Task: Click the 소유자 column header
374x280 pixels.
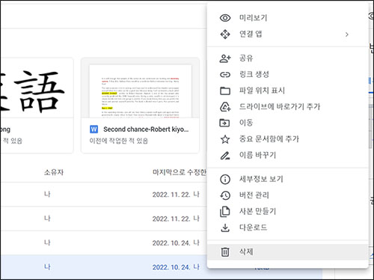Action: pos(54,172)
